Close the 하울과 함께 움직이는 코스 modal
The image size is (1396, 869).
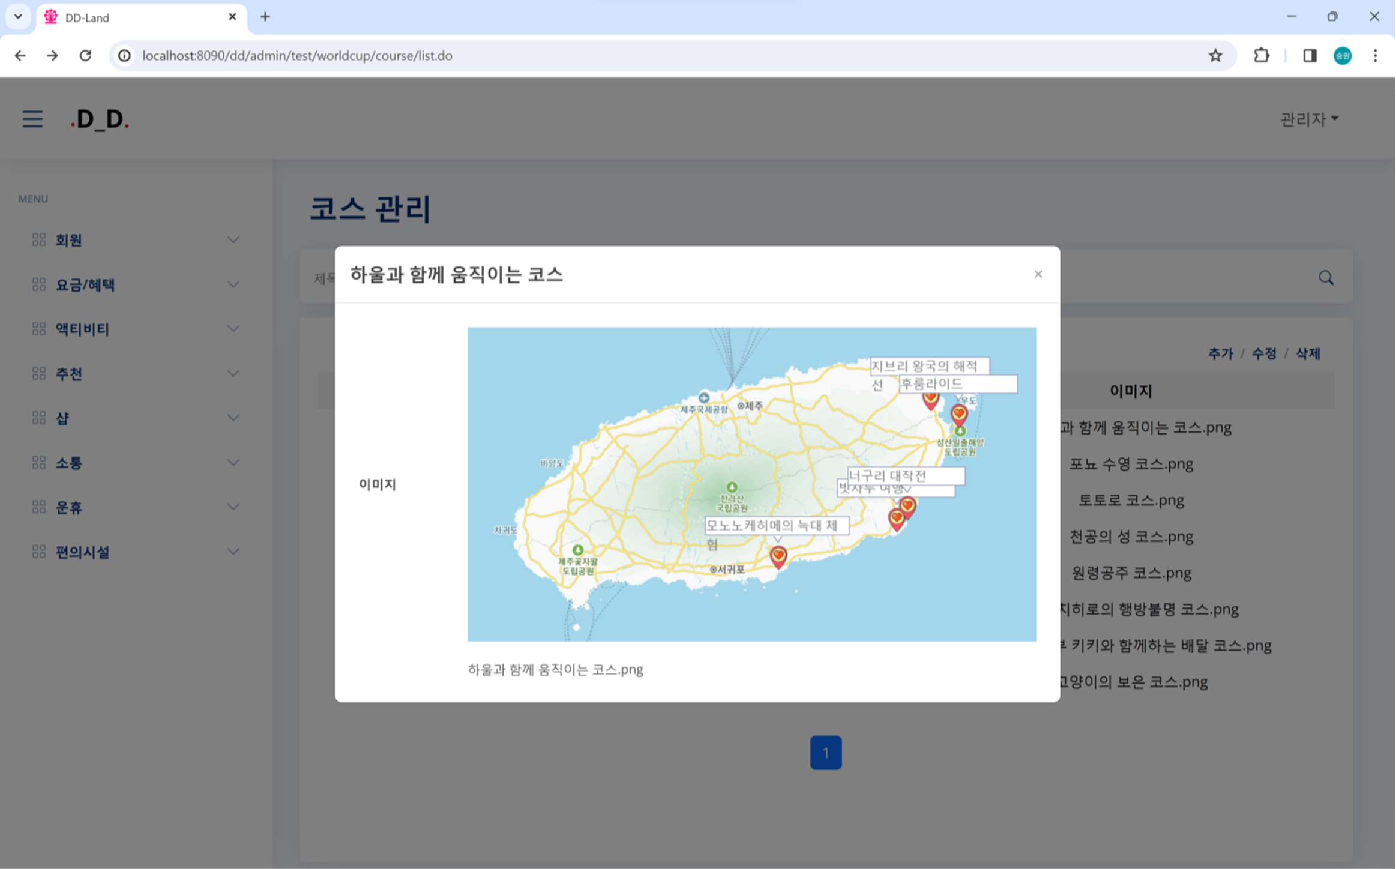1038,274
